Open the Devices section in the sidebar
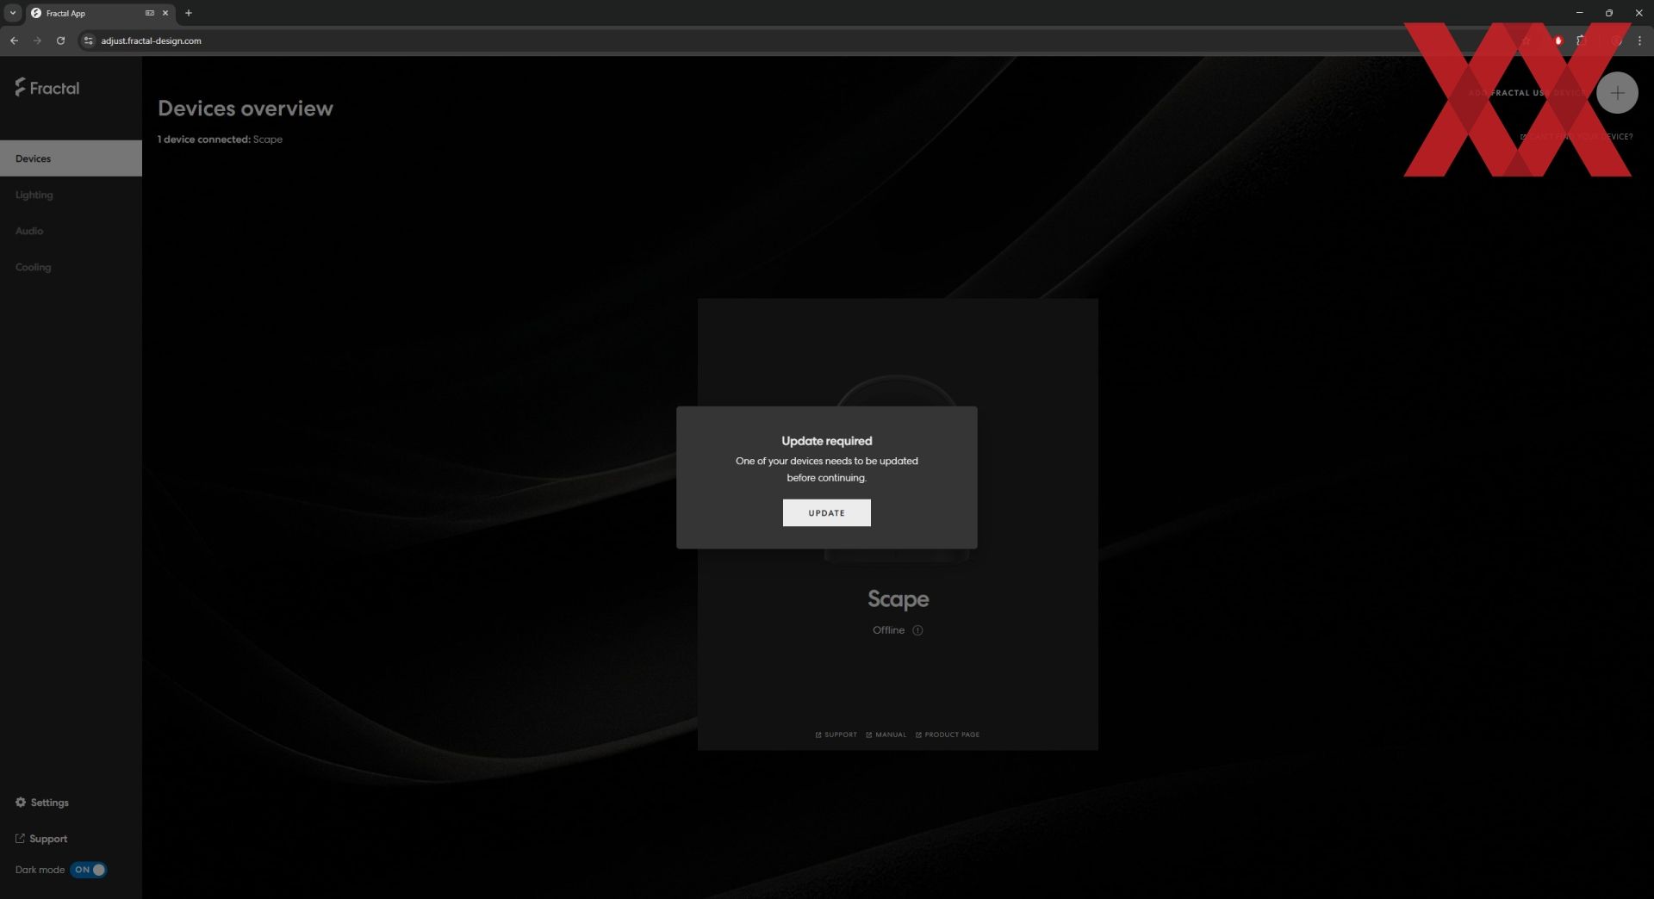Viewport: 1654px width, 899px height. 71,158
